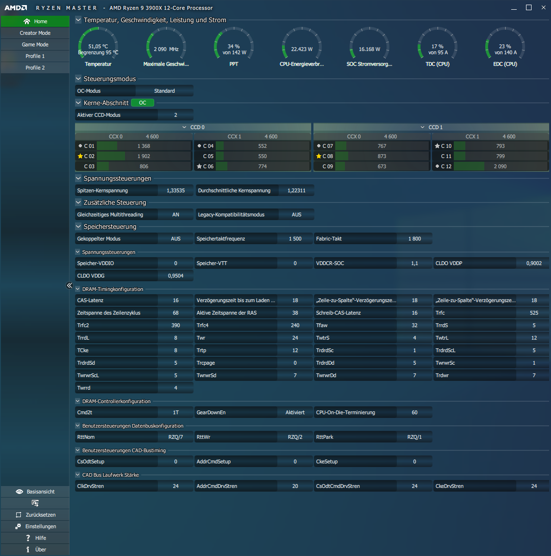Open Profile 2
This screenshot has height=556, width=551.
point(35,68)
